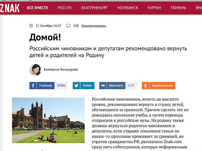Click the Facebook share count 30386

tap(61, 86)
